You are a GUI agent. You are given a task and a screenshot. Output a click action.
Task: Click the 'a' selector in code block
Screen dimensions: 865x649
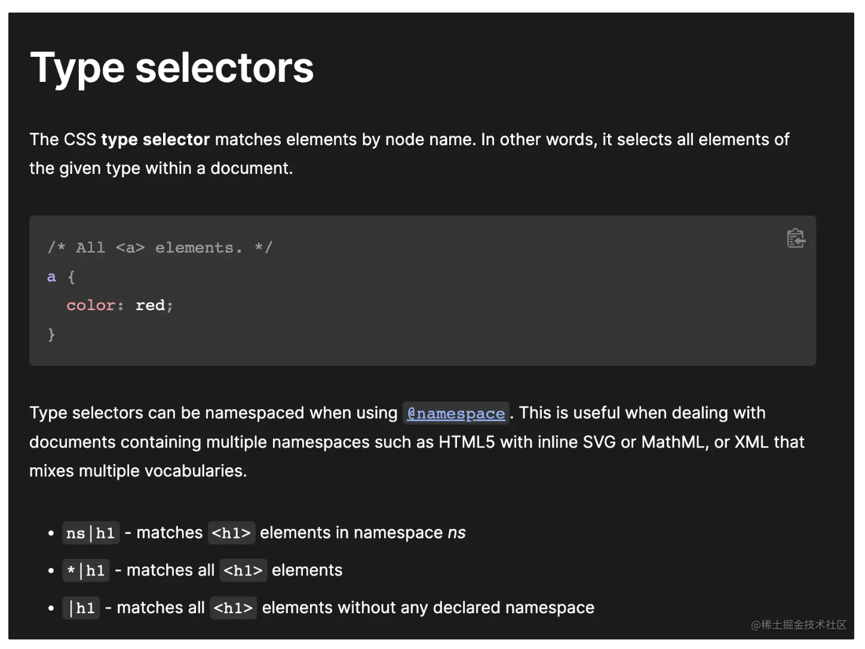(51, 277)
